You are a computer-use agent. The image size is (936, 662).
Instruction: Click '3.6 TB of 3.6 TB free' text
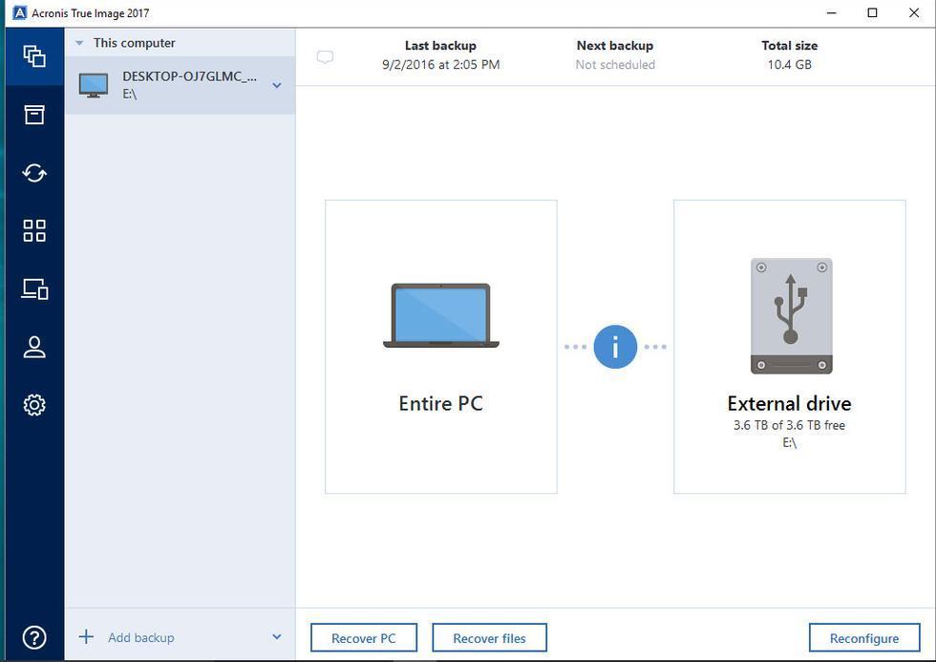789,425
